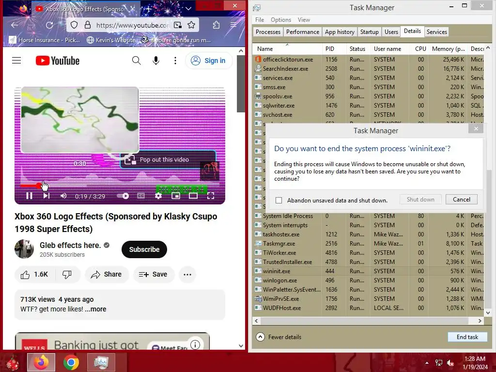Click the tray volume icon
Screen dimensions: 496x372
point(450,363)
